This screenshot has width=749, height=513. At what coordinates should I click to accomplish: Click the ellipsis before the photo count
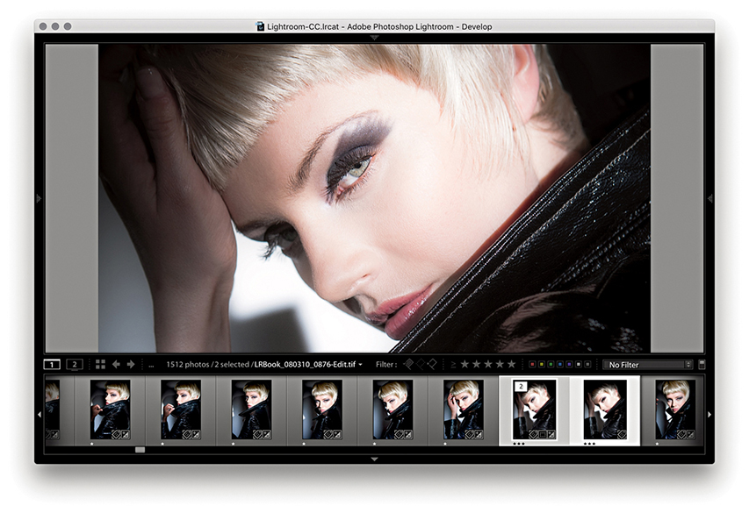pos(151,366)
